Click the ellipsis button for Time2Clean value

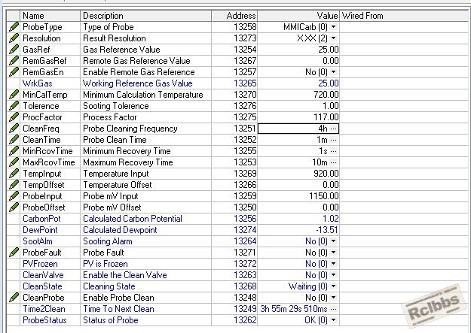(x=333, y=309)
